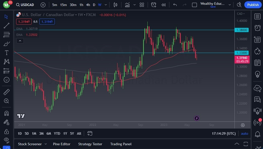The width and height of the screenshot is (263, 149).
Task: Enable the magnet snapping mode
Action: 6,113
